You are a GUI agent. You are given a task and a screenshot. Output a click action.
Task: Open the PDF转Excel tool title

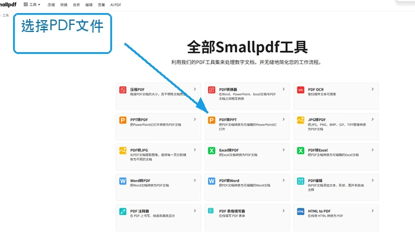318,150
